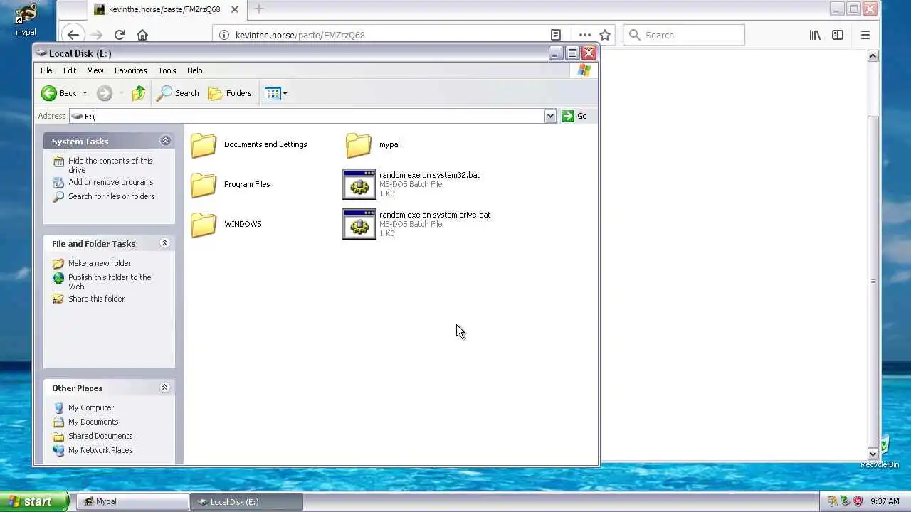Toggle Reader View icon in URL bar

pyautogui.click(x=556, y=35)
